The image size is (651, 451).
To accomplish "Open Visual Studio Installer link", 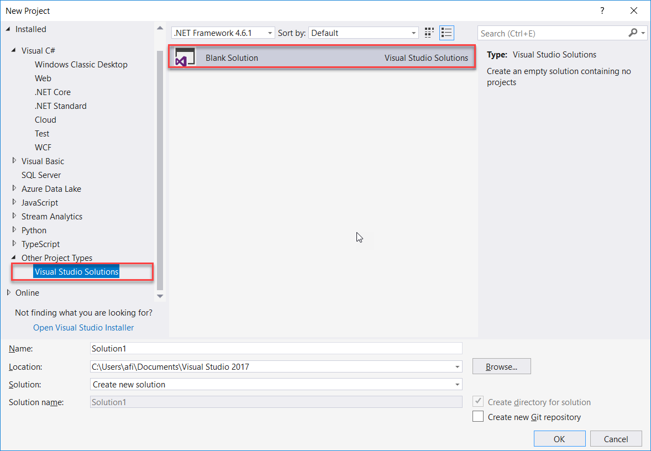I will tap(83, 328).
